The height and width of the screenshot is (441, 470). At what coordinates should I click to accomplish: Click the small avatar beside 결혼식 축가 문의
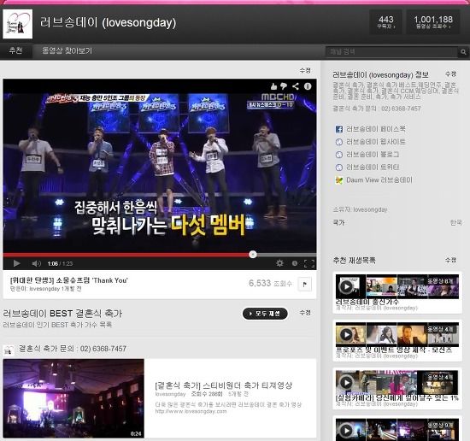click(9, 350)
